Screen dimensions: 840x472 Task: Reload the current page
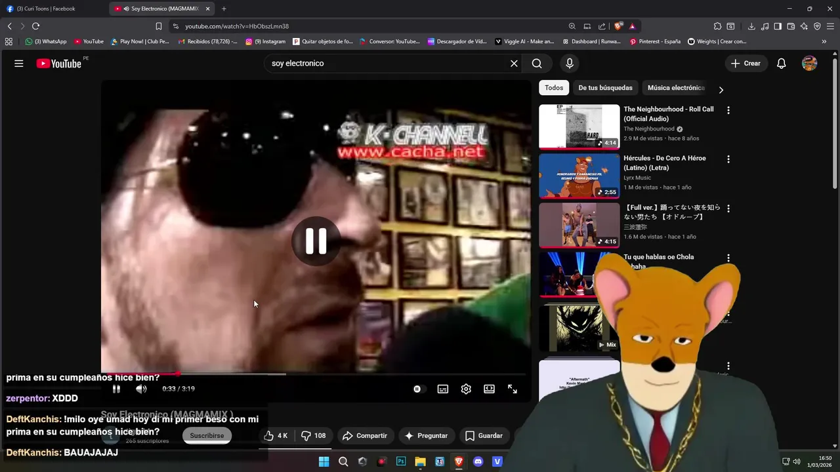pyautogui.click(x=35, y=26)
